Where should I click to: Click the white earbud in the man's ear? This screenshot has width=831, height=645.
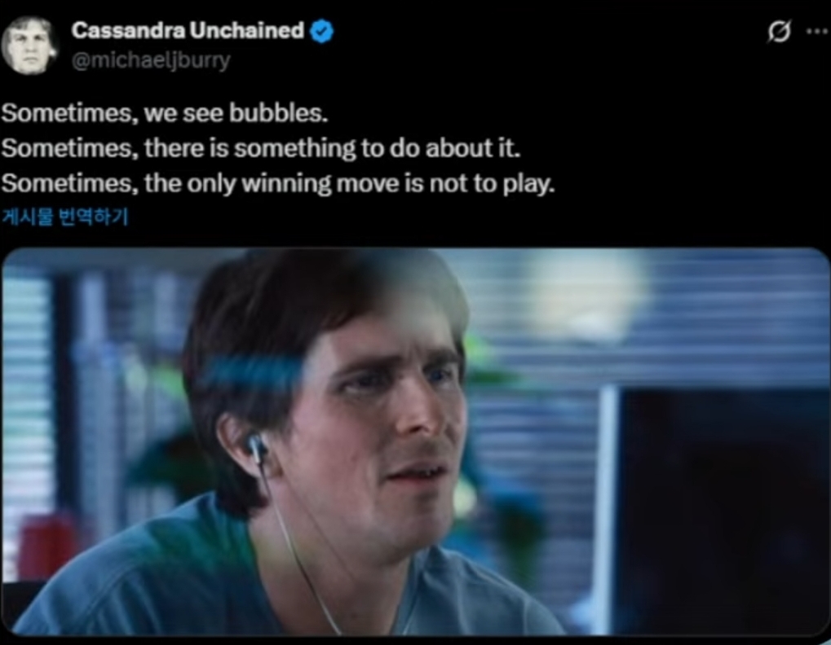(x=257, y=449)
